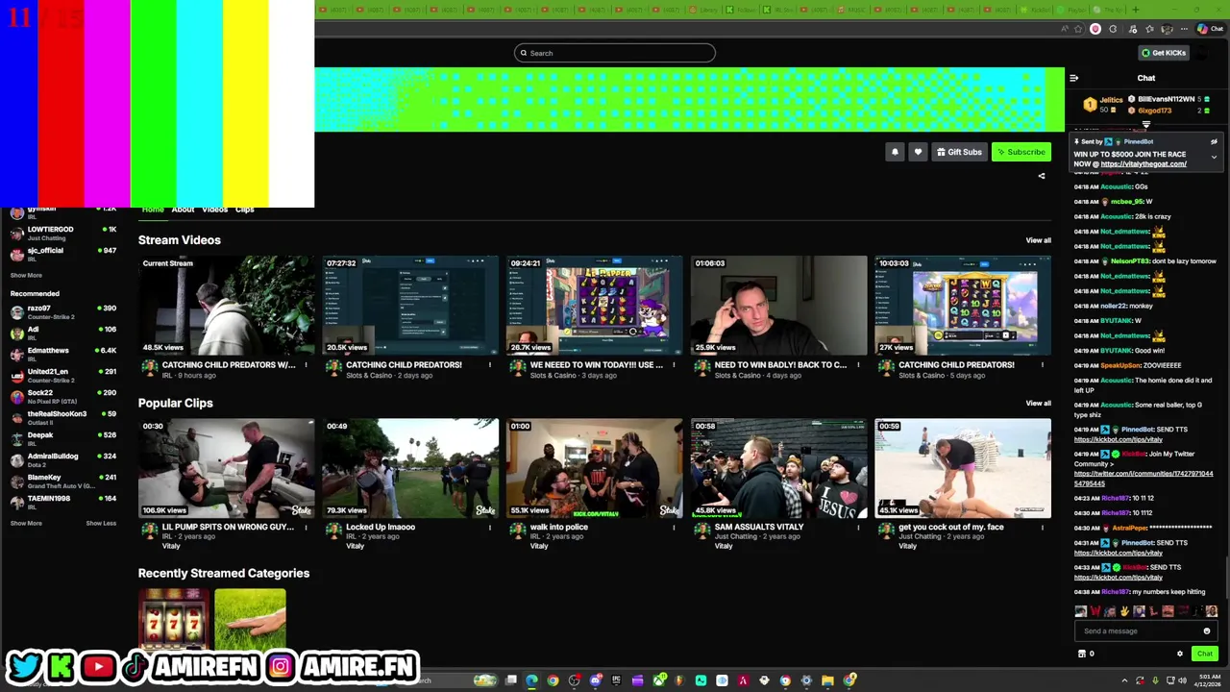The width and height of the screenshot is (1230, 692).
Task: Click the heart follow icon
Action: tap(918, 152)
